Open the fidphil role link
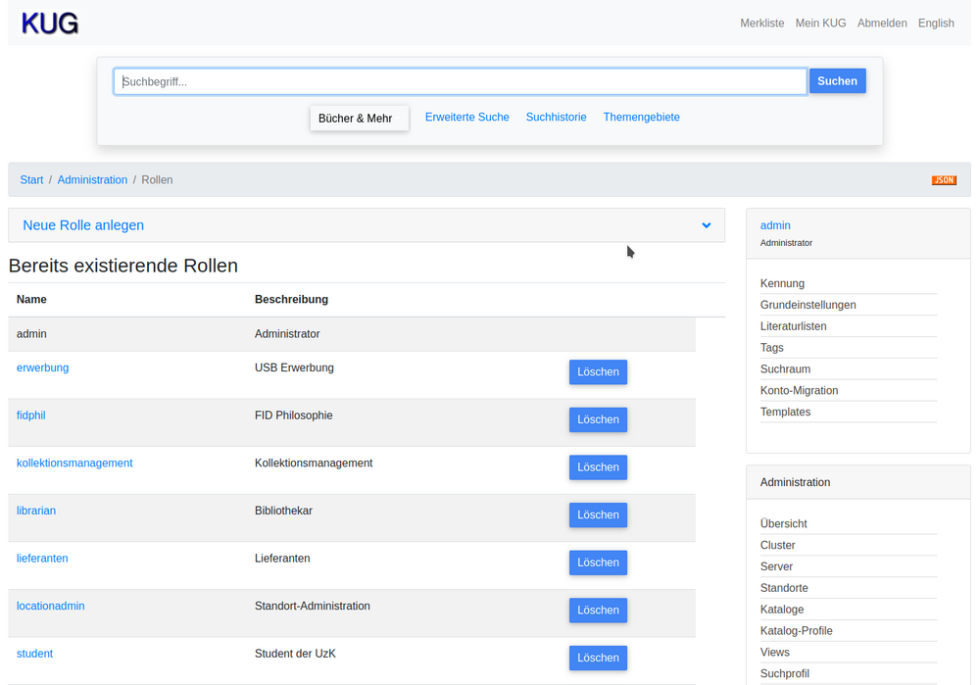 31,416
